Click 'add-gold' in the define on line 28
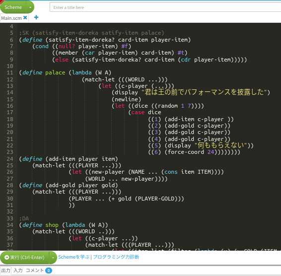 [62, 185]
